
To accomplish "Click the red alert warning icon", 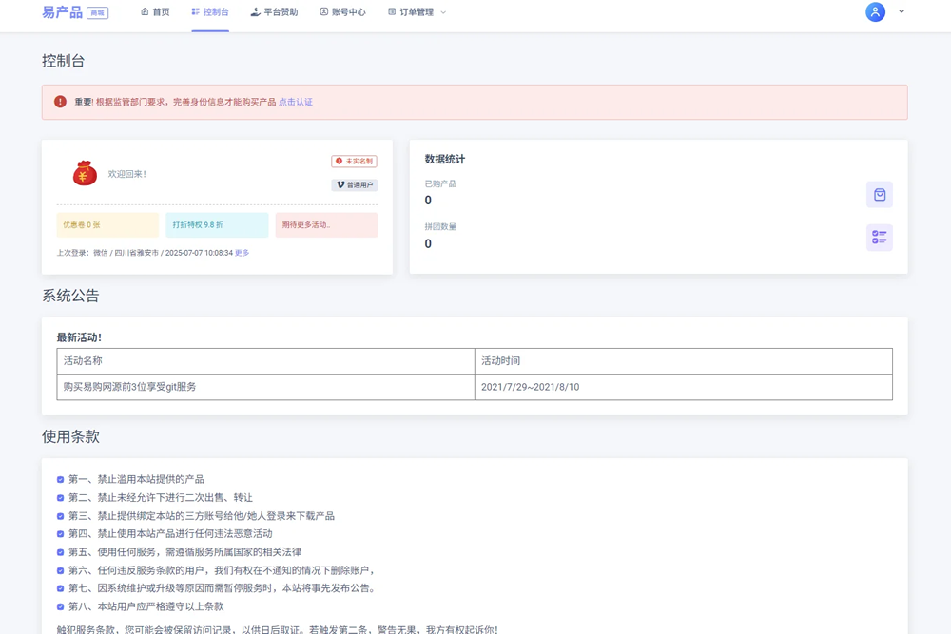I will 60,102.
